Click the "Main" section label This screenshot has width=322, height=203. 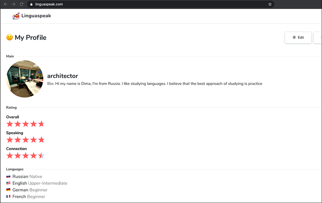coord(10,56)
